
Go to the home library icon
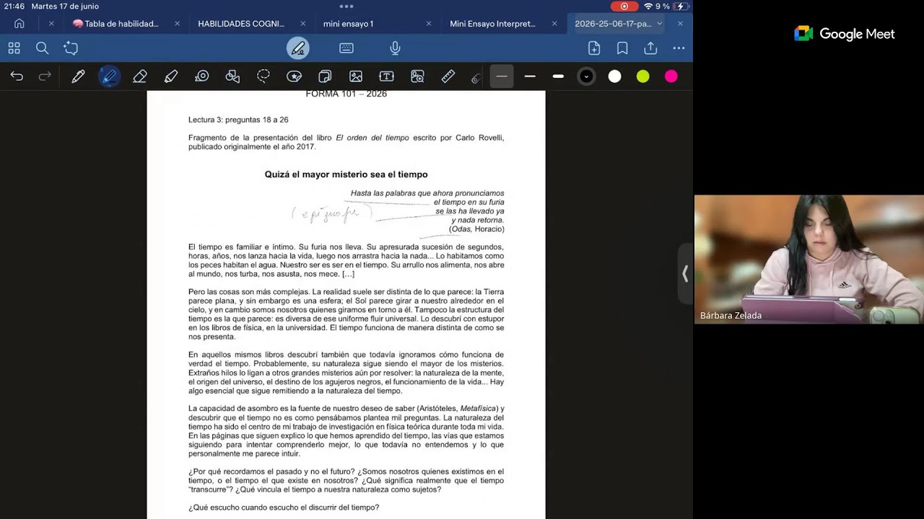19,24
